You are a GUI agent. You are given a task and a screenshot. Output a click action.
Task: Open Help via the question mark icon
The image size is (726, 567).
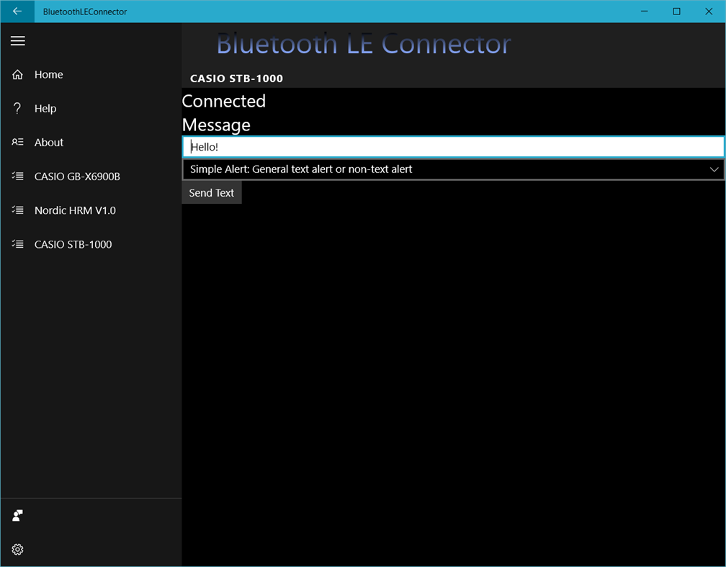pyautogui.click(x=17, y=108)
